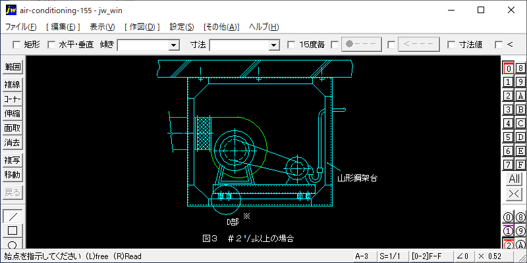
Task: Click the 山形鋼架台 label in drawing
Action: click(357, 178)
